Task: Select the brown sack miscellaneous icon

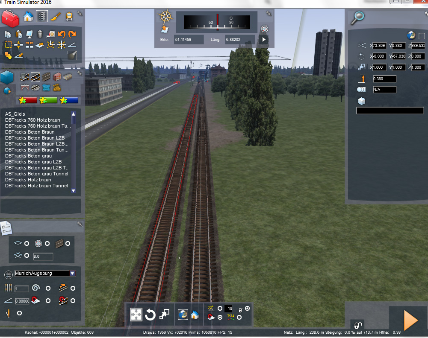Action: pos(57,87)
